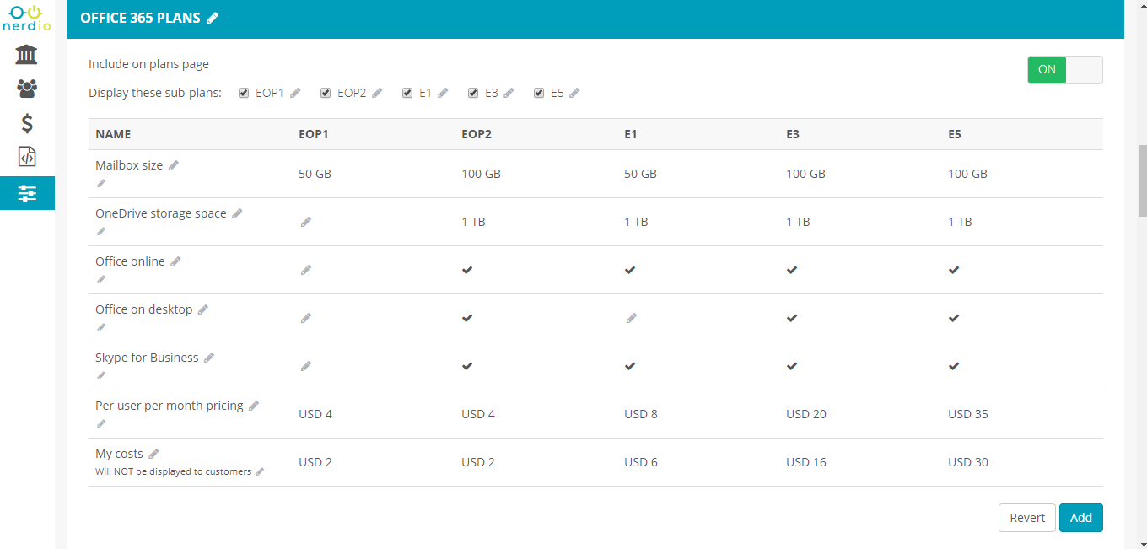Click the E3 cost 'USD 16'
Viewport: 1147px width, 549px height.
tap(806, 462)
